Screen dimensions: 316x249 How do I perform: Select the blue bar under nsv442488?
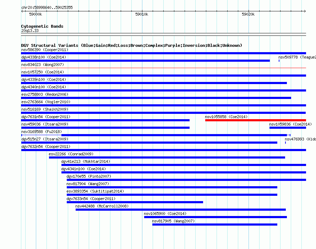(181, 210)
